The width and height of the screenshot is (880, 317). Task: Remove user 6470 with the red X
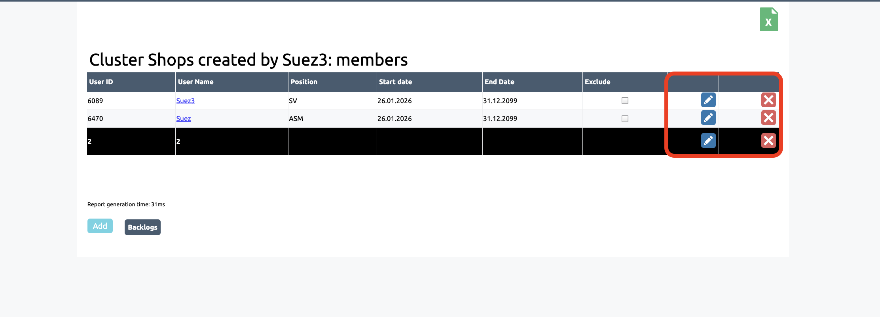pos(768,118)
